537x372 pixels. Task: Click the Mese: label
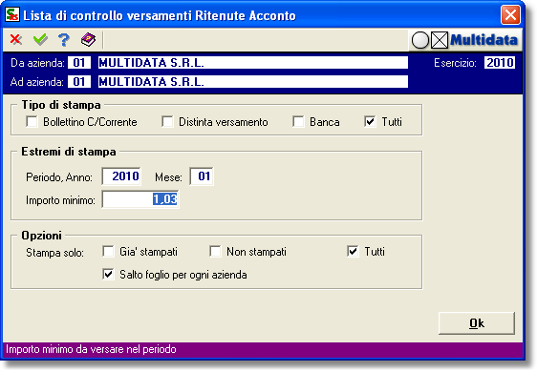[x=168, y=177]
